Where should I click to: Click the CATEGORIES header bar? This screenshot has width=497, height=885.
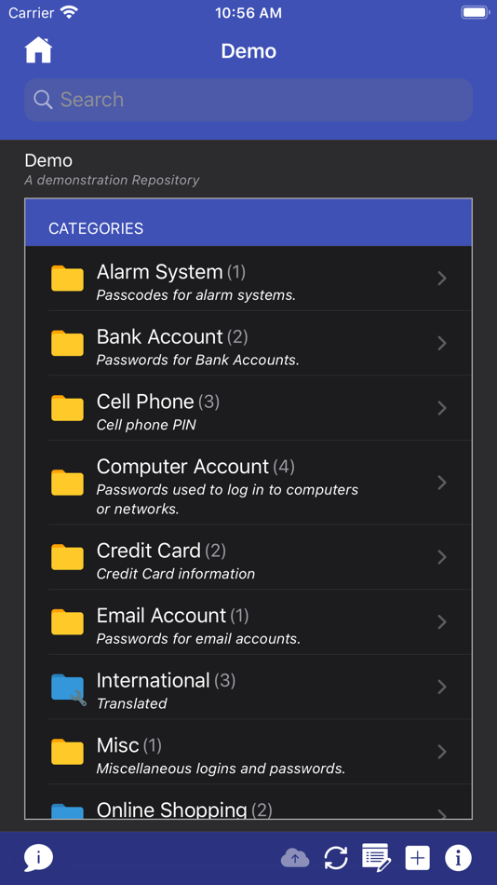click(x=248, y=223)
